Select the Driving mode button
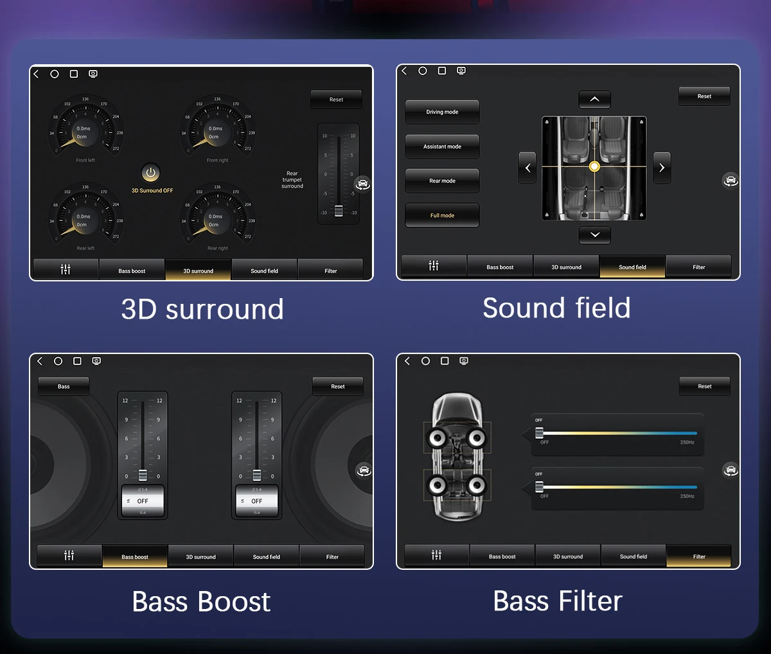 click(x=442, y=112)
